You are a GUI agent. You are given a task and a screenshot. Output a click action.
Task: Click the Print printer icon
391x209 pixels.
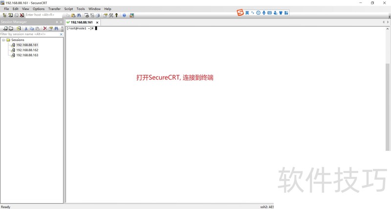pyautogui.click(x=98, y=16)
